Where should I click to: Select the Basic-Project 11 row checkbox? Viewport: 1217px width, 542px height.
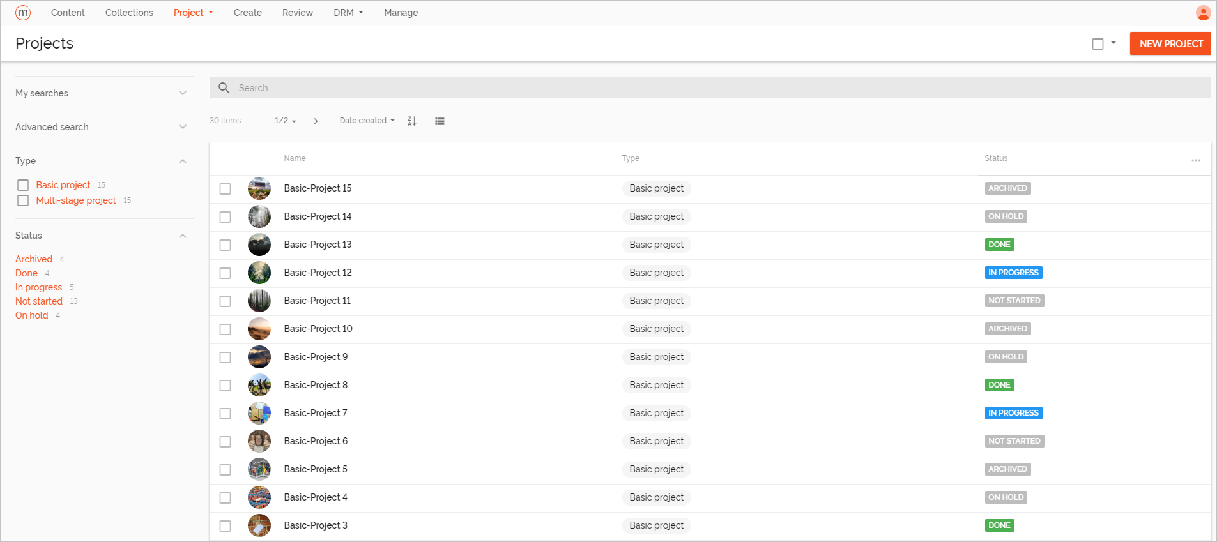tap(225, 301)
